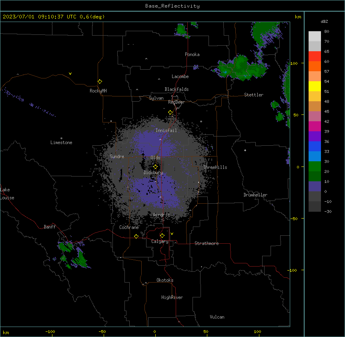Select the yellow diamond radar site marker near Didsbury
This screenshot has height=337, width=345.
click(155, 167)
